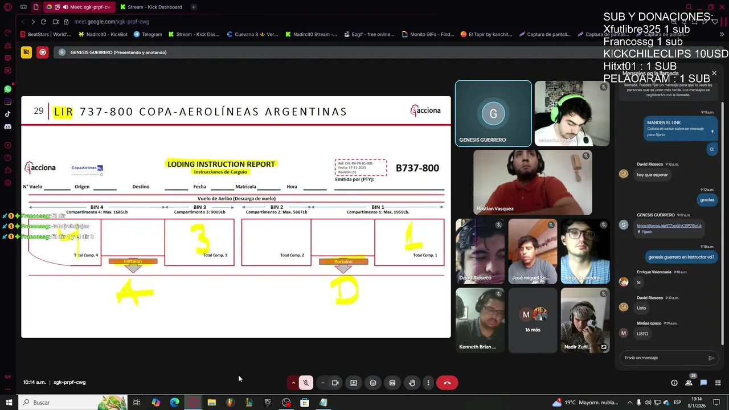Open El Tapir by kanchit bookmark
Screen dimensions: 729x410
tap(486, 34)
